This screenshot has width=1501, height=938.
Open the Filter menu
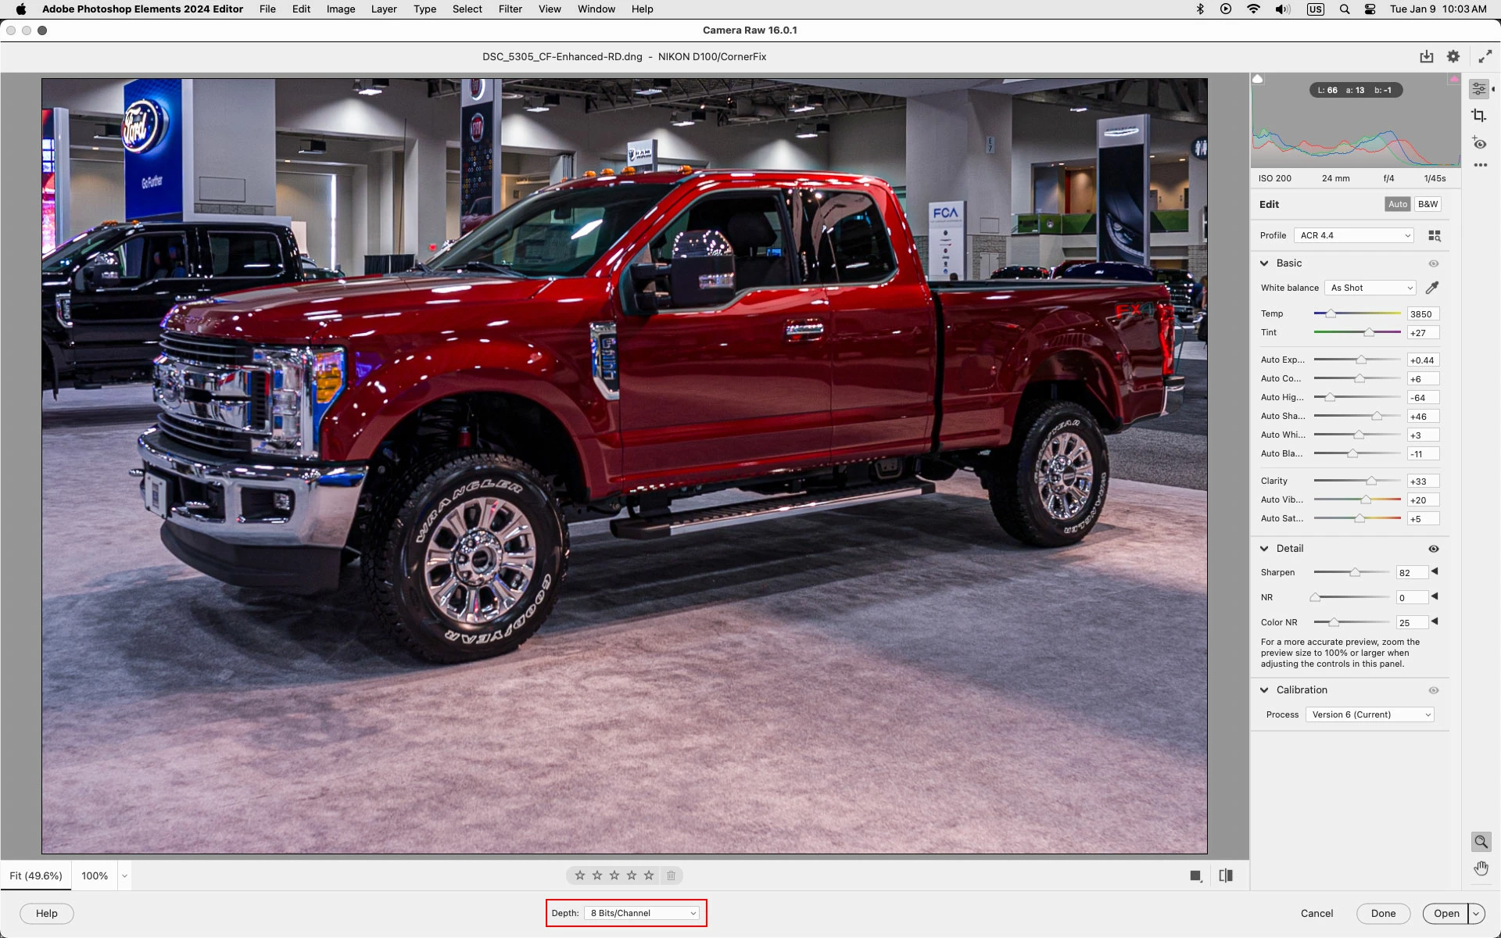tap(510, 9)
